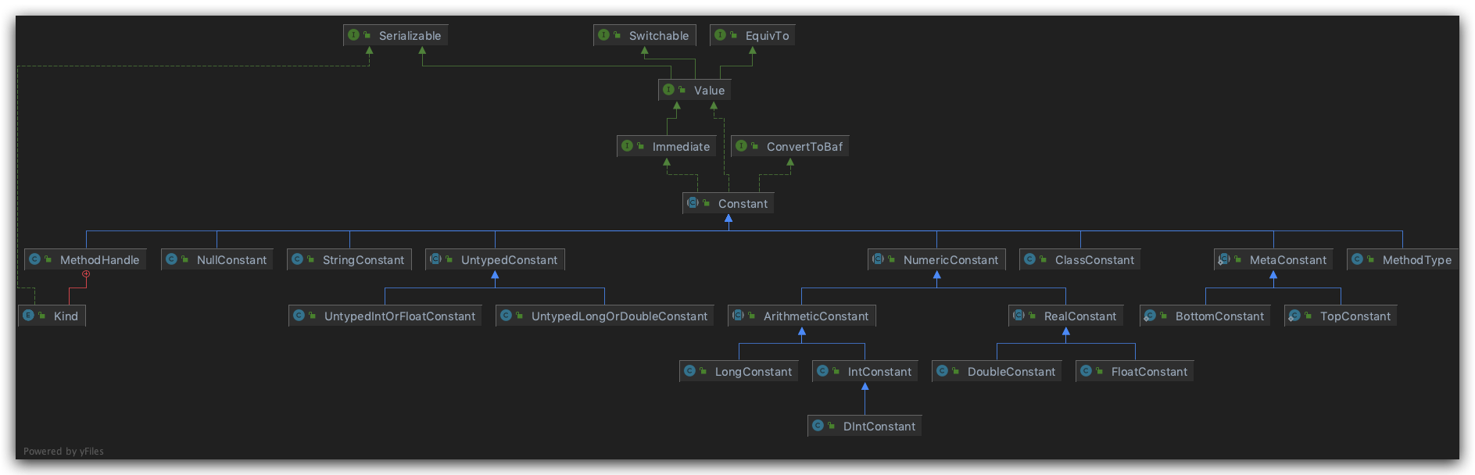Click the TopConstant node label

(1355, 316)
